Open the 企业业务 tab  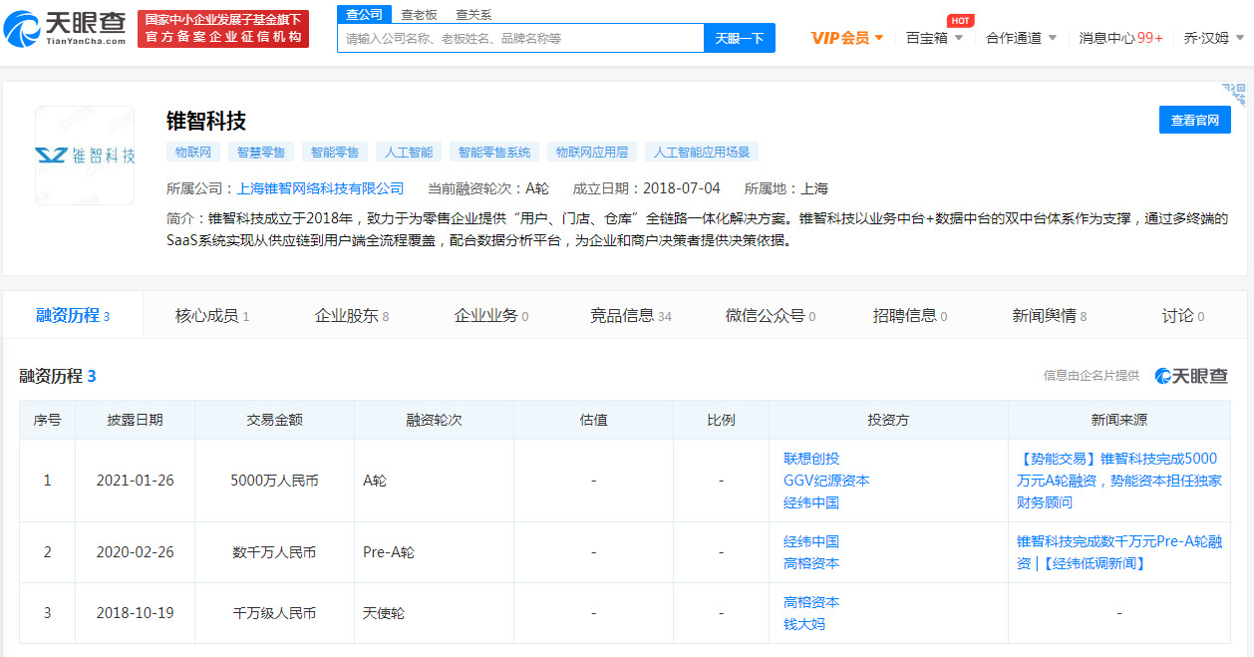(491, 316)
